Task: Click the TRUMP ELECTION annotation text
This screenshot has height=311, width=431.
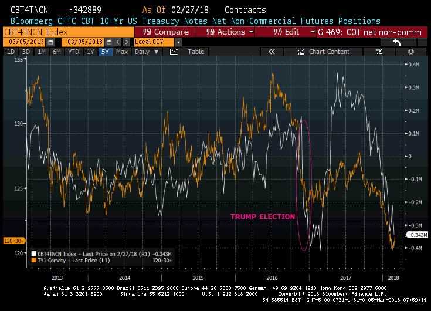Action: (x=263, y=217)
